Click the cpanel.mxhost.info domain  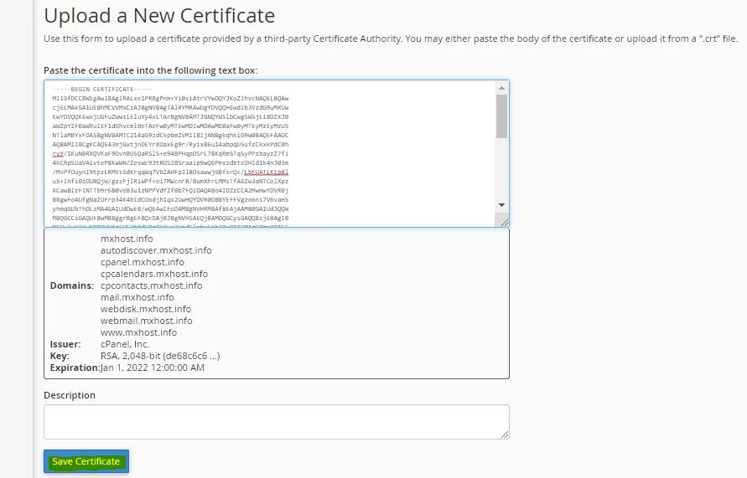pos(143,262)
